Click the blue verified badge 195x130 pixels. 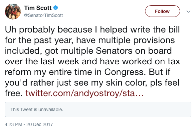[56, 8]
